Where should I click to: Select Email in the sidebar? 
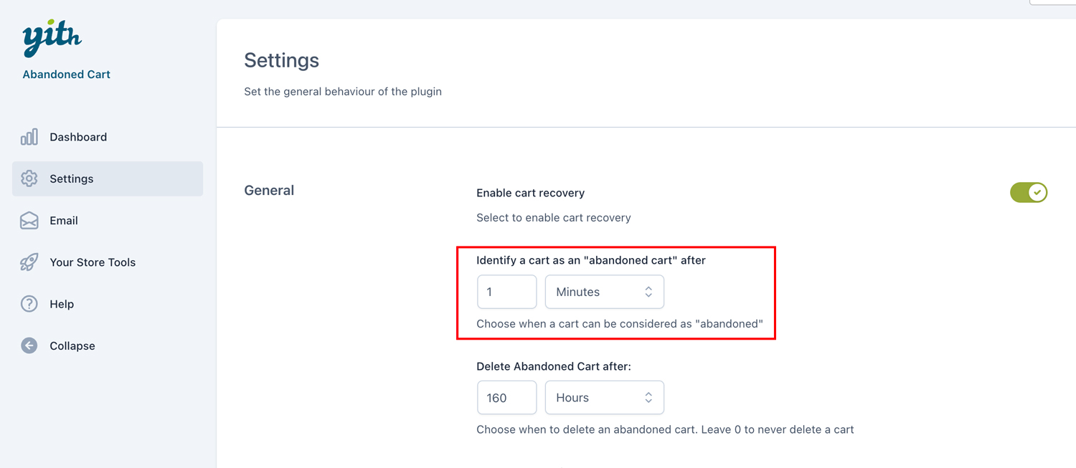[64, 221]
